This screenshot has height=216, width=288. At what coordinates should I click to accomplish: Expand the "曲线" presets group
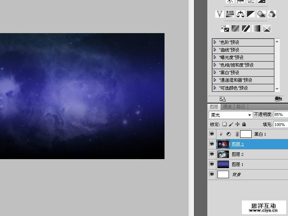click(x=215, y=50)
